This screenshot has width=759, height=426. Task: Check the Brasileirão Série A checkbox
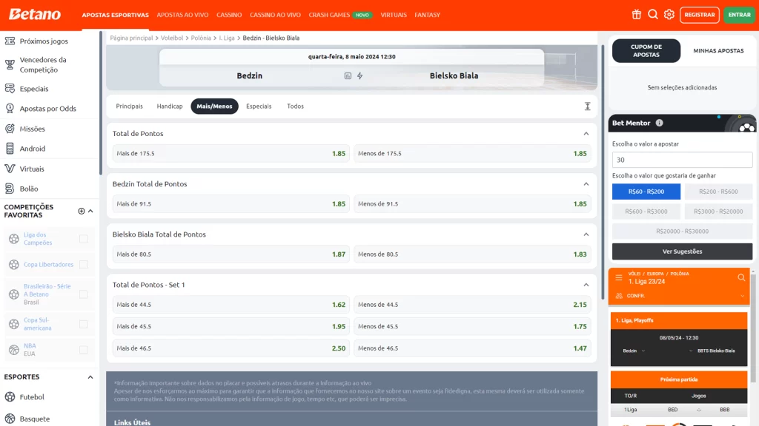point(83,294)
